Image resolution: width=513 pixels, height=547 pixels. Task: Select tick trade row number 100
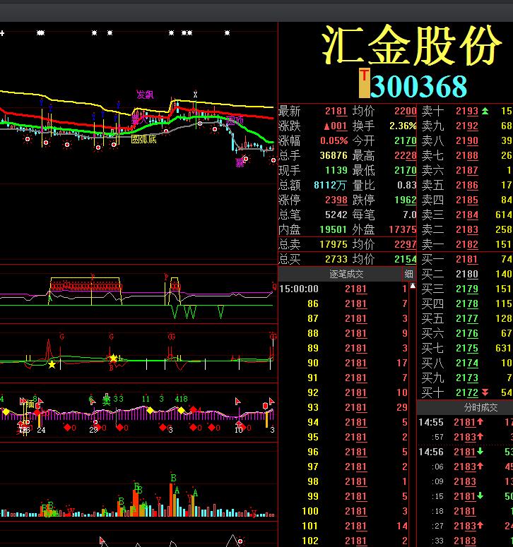tap(343, 511)
